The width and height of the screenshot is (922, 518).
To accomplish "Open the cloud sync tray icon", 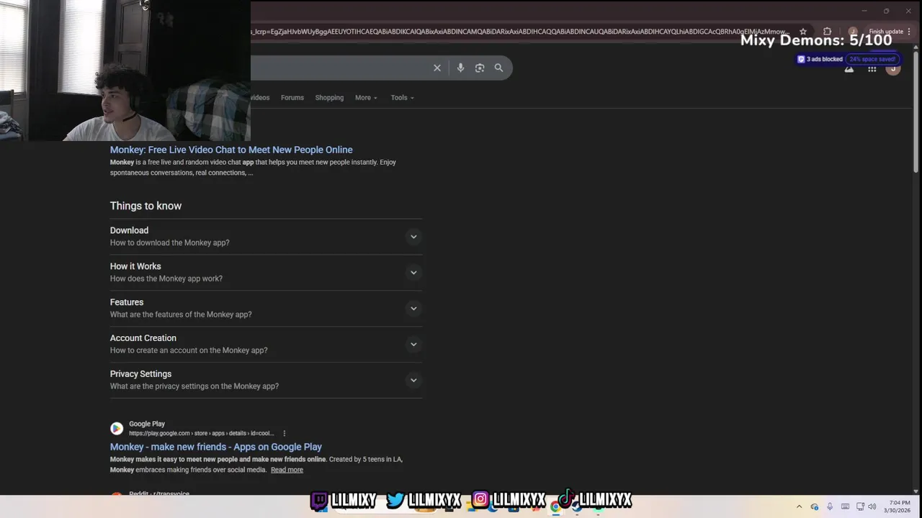I will click(815, 506).
